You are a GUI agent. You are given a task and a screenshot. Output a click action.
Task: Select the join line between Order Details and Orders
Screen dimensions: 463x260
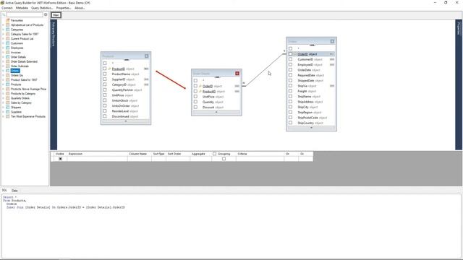pos(263,70)
